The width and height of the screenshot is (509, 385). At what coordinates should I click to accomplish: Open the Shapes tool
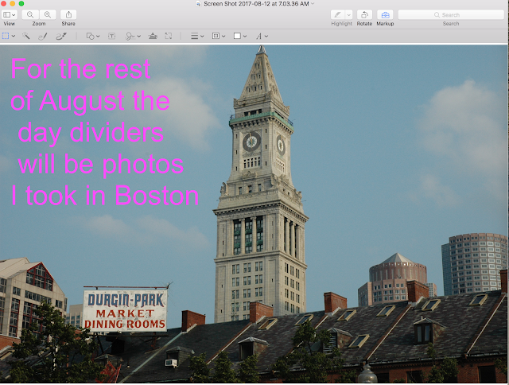90,36
